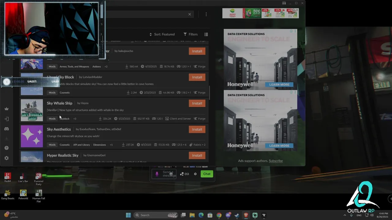Open author LatvianModder's profile
Screen dimensions: 392x220
pos(92,77)
